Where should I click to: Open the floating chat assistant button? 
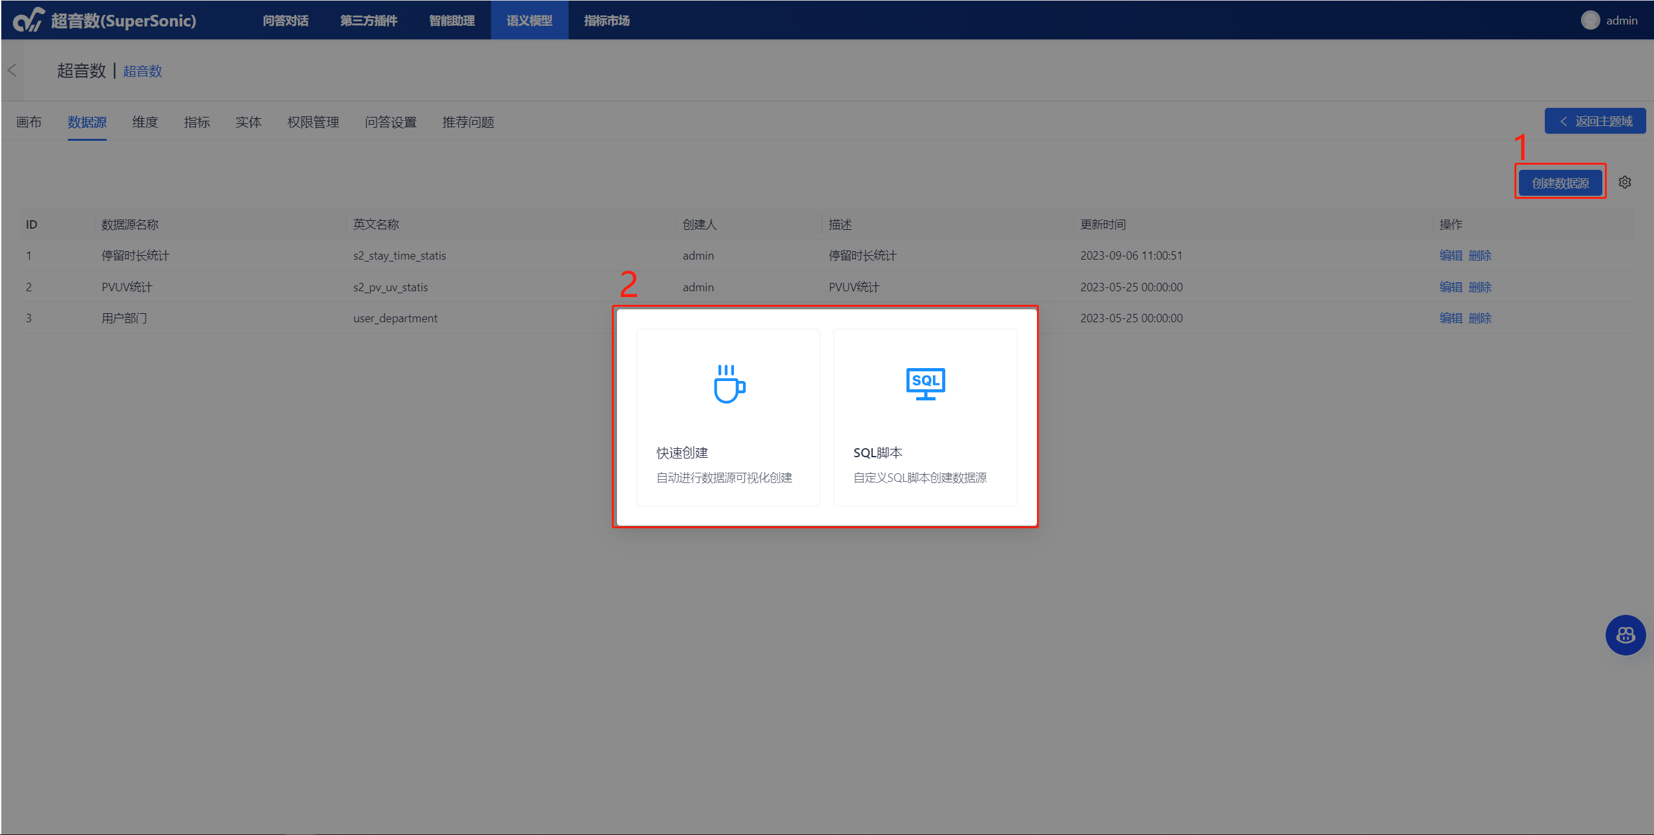(1626, 635)
